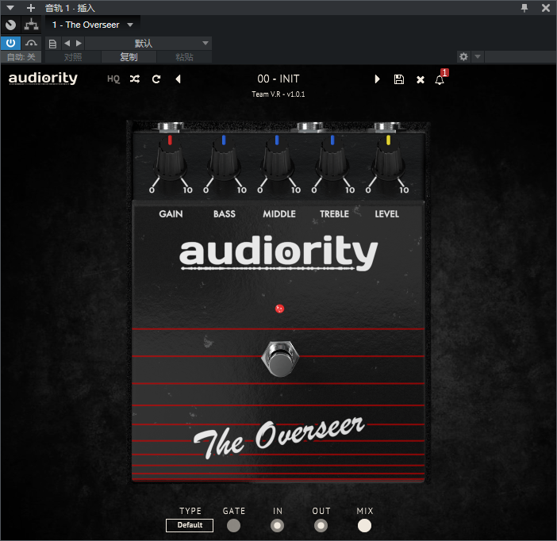Open the TYPE Default selector

190,525
